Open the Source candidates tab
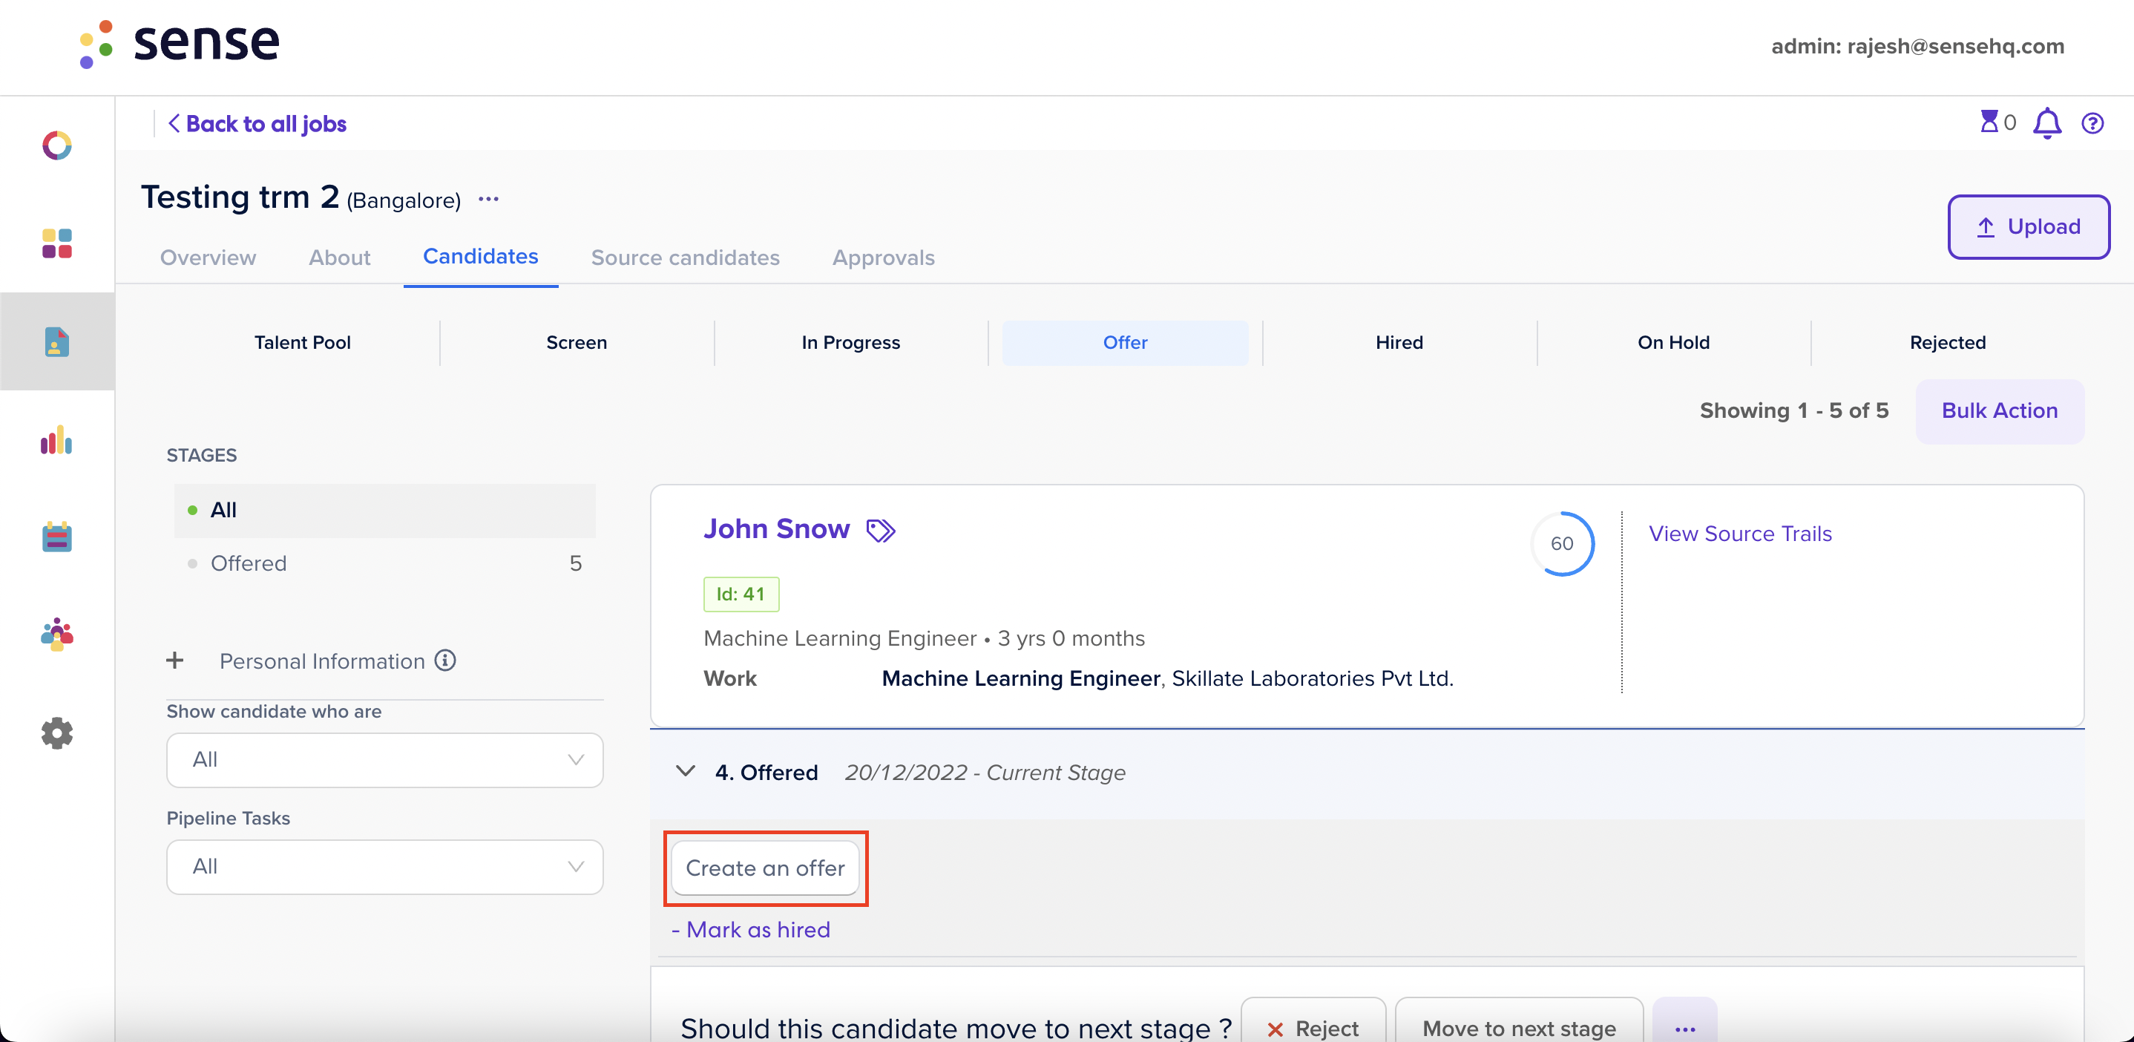This screenshot has width=2134, height=1042. 685,258
